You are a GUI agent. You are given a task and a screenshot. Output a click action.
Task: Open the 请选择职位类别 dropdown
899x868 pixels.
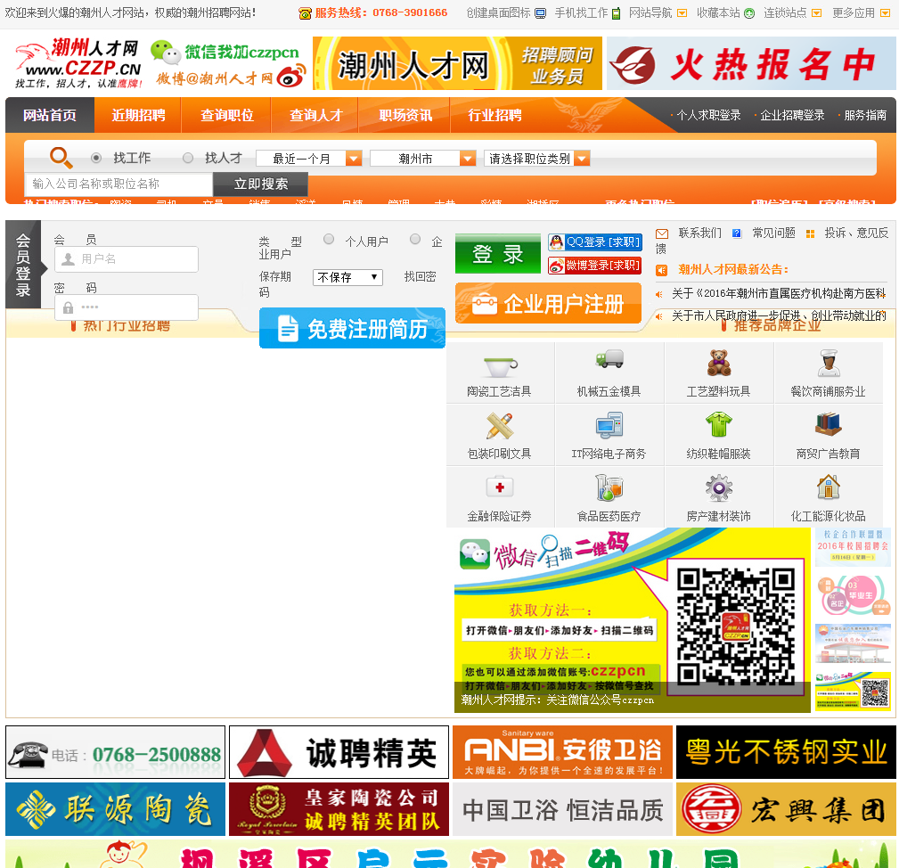tap(537, 159)
